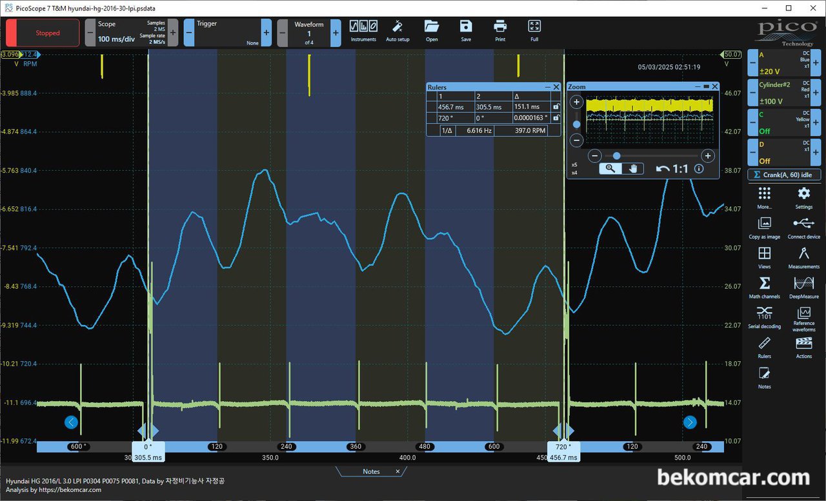
Task: Open More tools grid
Action: pyautogui.click(x=765, y=198)
